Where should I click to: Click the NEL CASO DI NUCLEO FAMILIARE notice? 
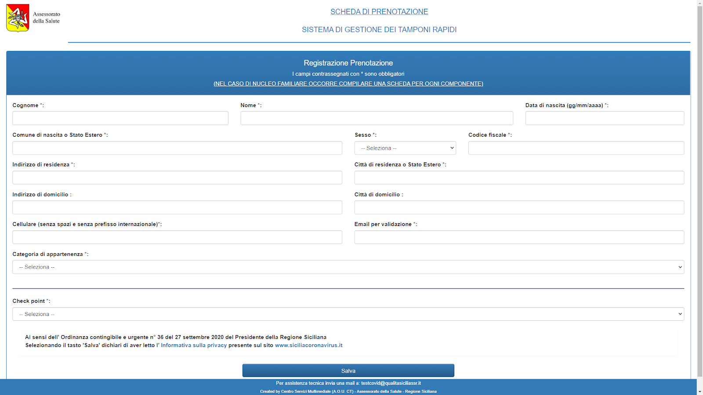348,84
